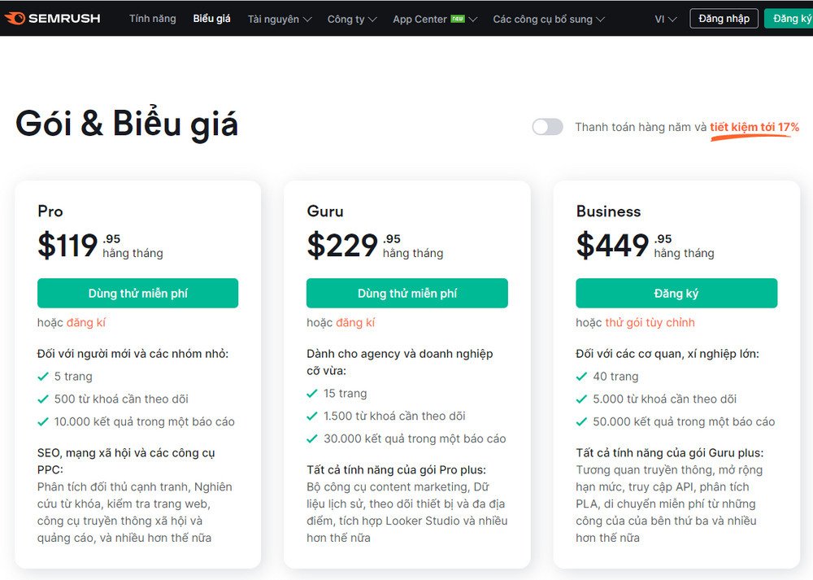Enable the annual billing toggle switch
The width and height of the screenshot is (813, 580).
point(547,126)
